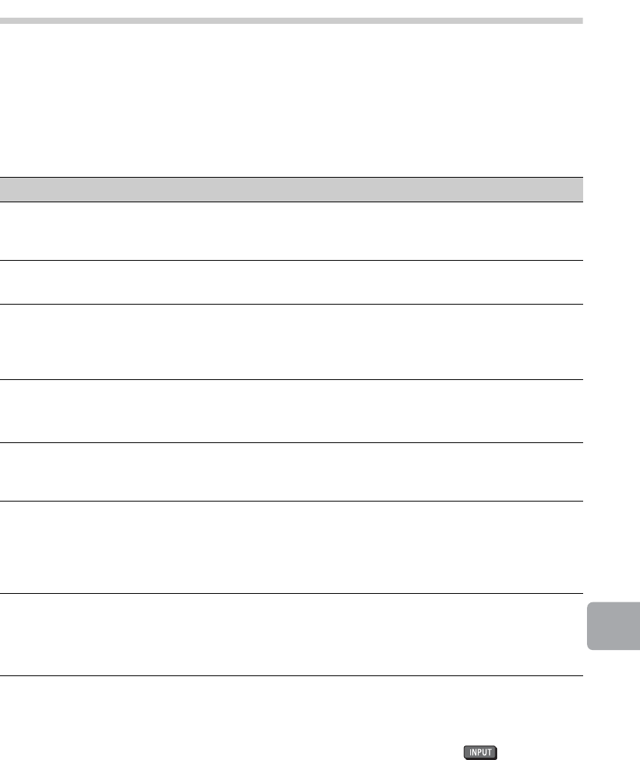
Task: Select the fourth empty table row
Action: click(291, 411)
